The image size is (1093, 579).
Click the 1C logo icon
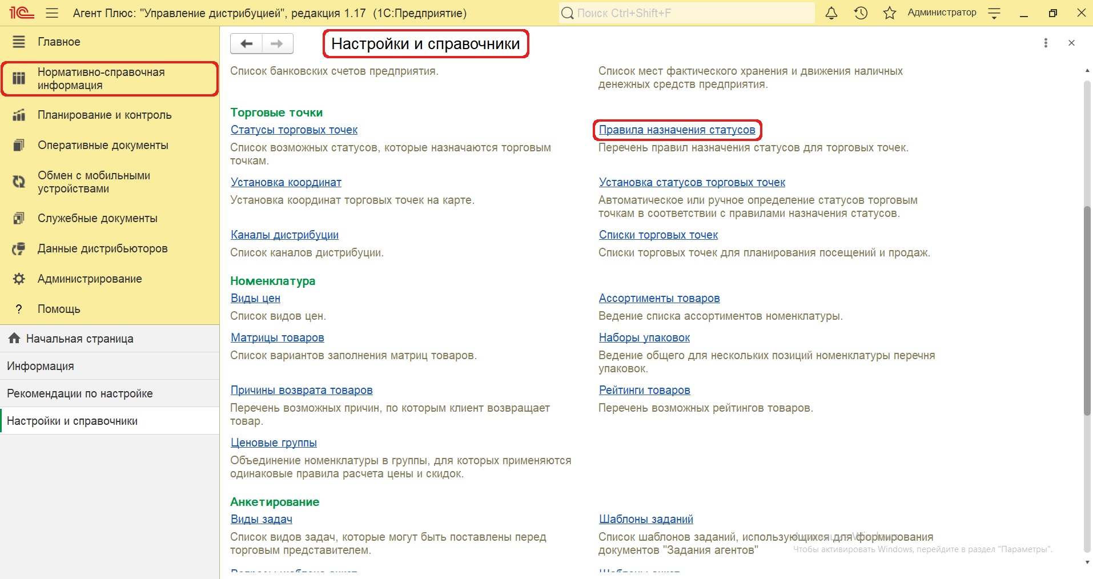[x=22, y=13]
